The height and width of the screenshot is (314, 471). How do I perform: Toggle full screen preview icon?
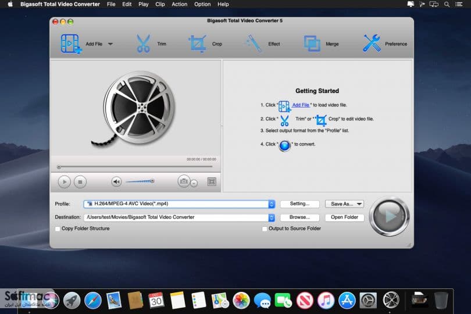(212, 181)
